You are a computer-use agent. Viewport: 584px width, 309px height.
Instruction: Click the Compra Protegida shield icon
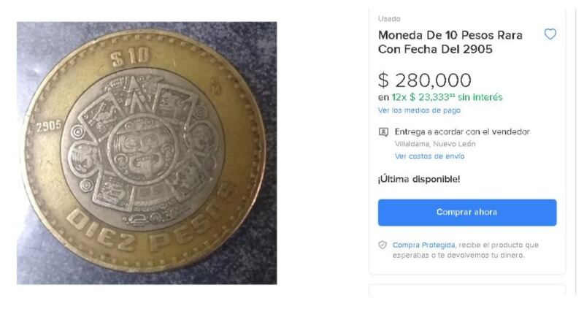point(383,245)
